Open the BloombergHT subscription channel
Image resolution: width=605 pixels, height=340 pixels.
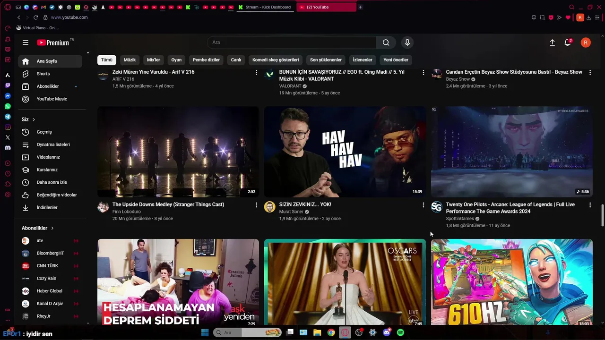(50, 253)
